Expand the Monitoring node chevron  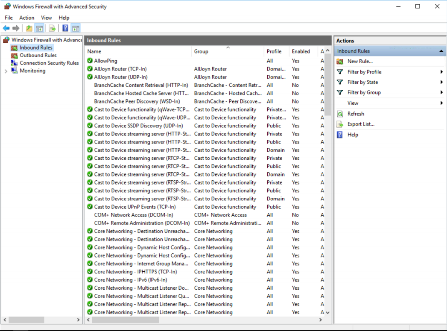(6, 71)
